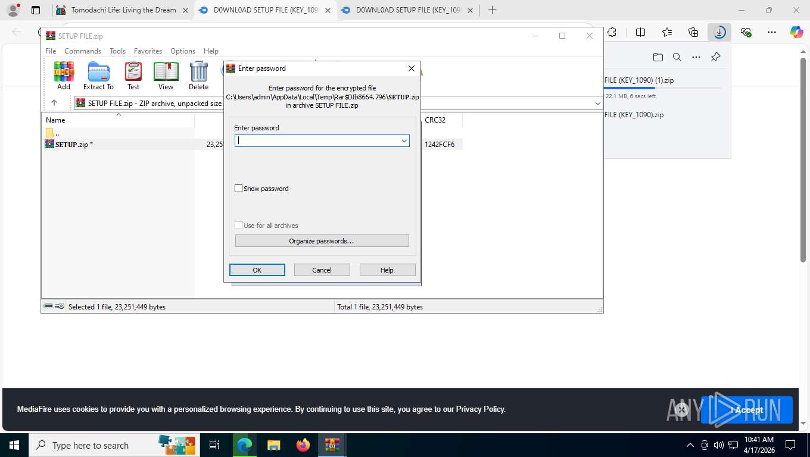Click Help in password dialog
Image resolution: width=810 pixels, height=457 pixels.
coord(387,270)
